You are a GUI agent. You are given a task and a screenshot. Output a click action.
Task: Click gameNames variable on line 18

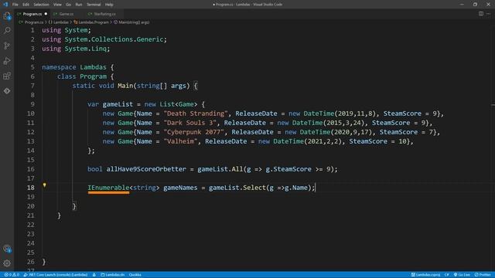[180, 188]
